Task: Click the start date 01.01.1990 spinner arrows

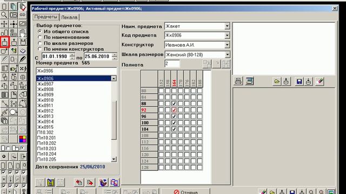Action: pyautogui.click(x=72, y=57)
